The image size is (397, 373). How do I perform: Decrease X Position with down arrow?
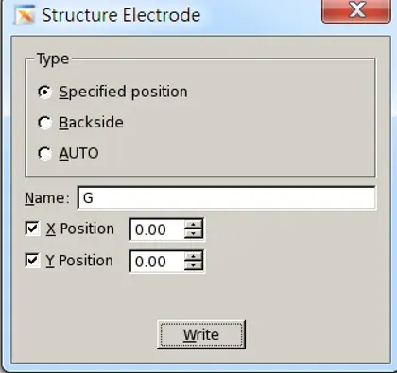[x=194, y=234]
